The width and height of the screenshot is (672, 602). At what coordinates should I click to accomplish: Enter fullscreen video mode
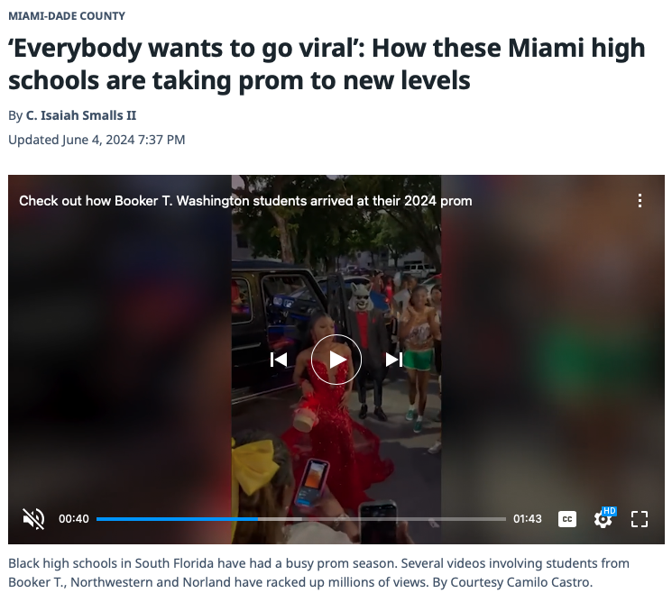(640, 519)
